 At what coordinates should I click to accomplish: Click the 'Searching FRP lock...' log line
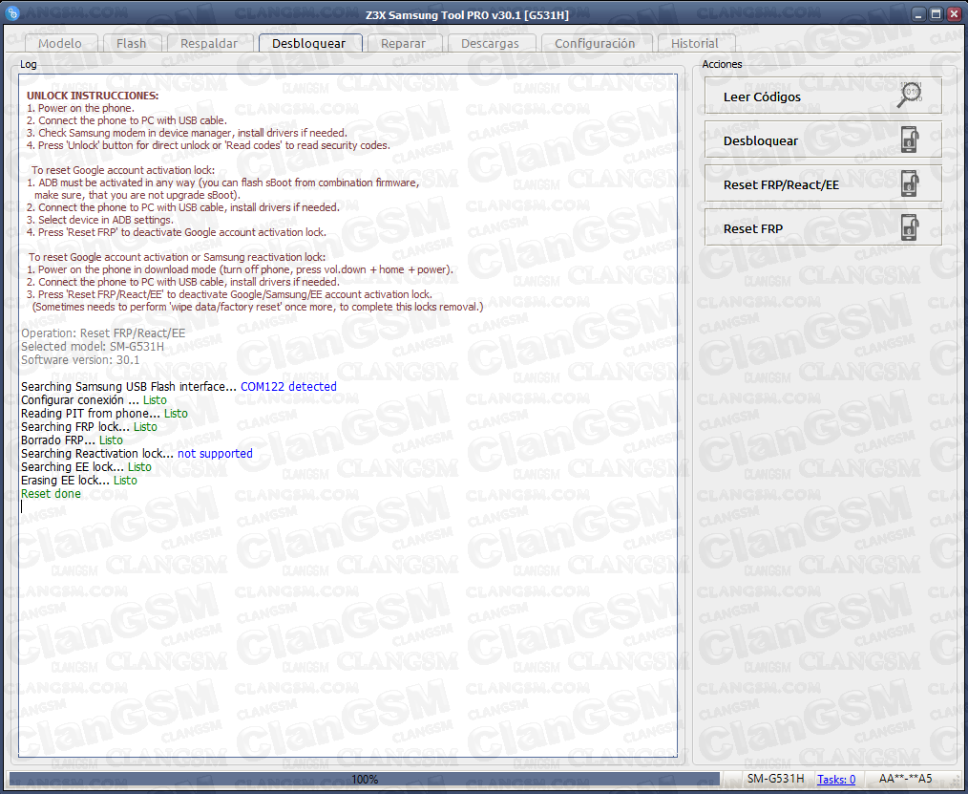[x=89, y=427]
